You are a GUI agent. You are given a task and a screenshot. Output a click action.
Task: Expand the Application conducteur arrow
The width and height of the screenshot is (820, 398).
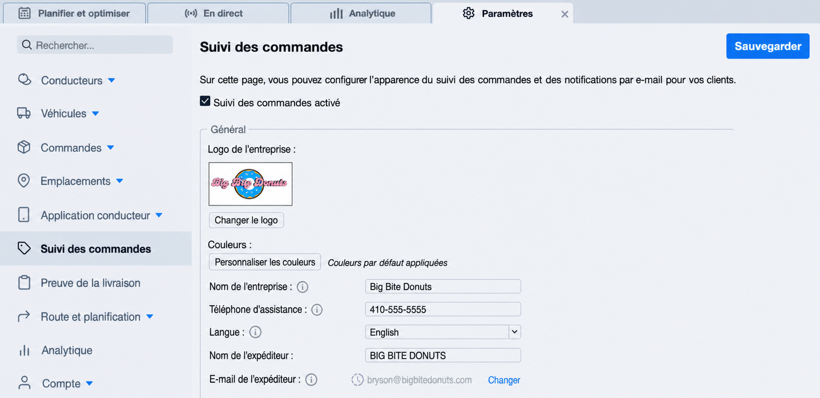pyautogui.click(x=159, y=215)
